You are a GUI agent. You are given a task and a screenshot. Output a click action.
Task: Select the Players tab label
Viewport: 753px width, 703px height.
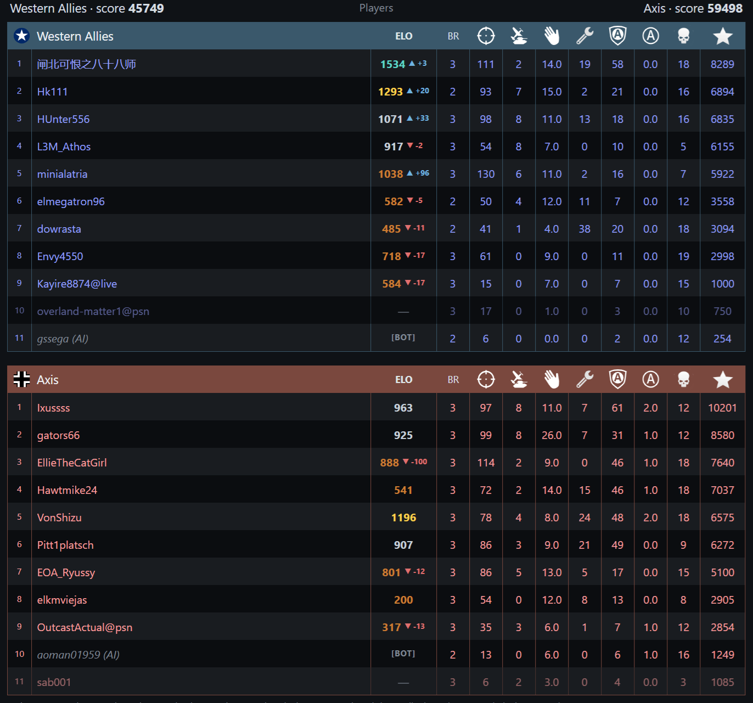click(376, 8)
